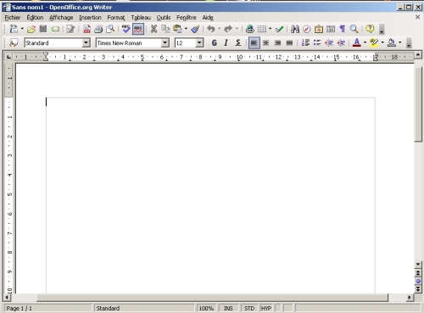Screen dimensions: 424x313
Task: Toggle Data Sources icon
Action: pos(331,29)
